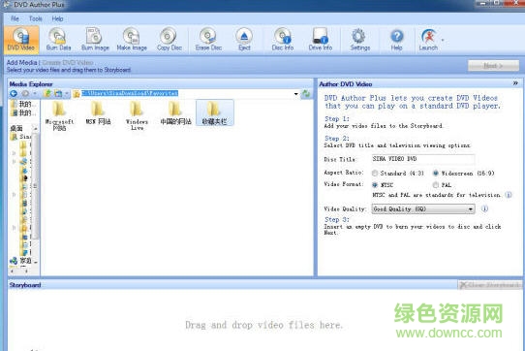Screen dimensions: 525x351
Task: Open the Burn Data tool
Action: (x=58, y=40)
